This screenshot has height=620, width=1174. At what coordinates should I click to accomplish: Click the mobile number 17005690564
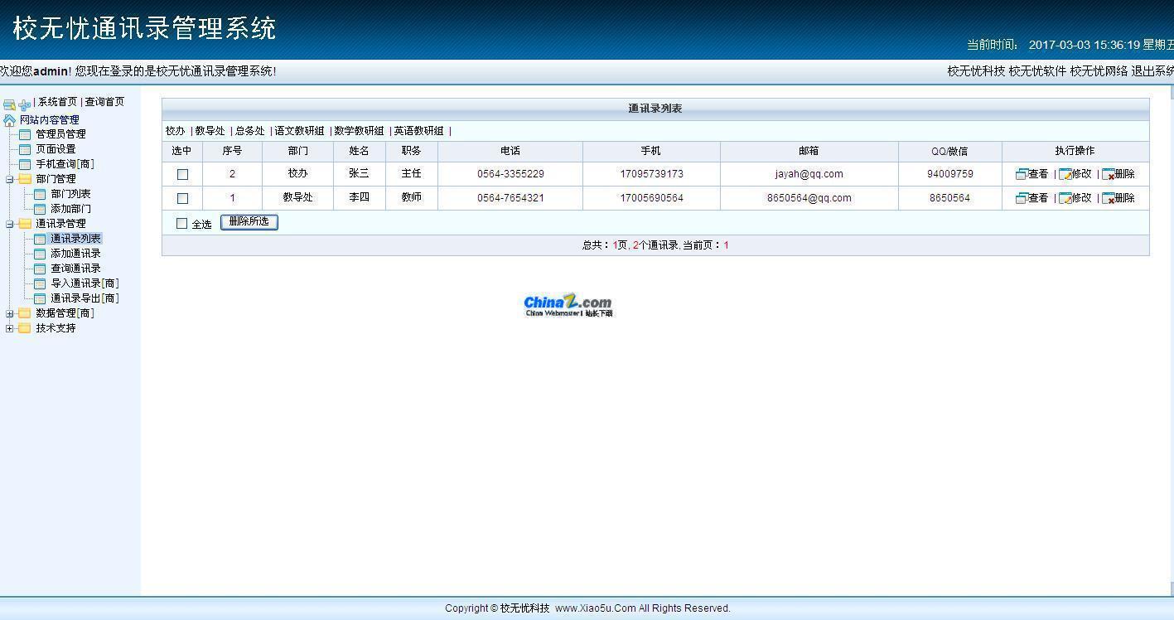[651, 198]
